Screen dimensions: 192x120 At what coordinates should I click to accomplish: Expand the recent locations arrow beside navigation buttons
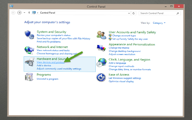(24, 13)
